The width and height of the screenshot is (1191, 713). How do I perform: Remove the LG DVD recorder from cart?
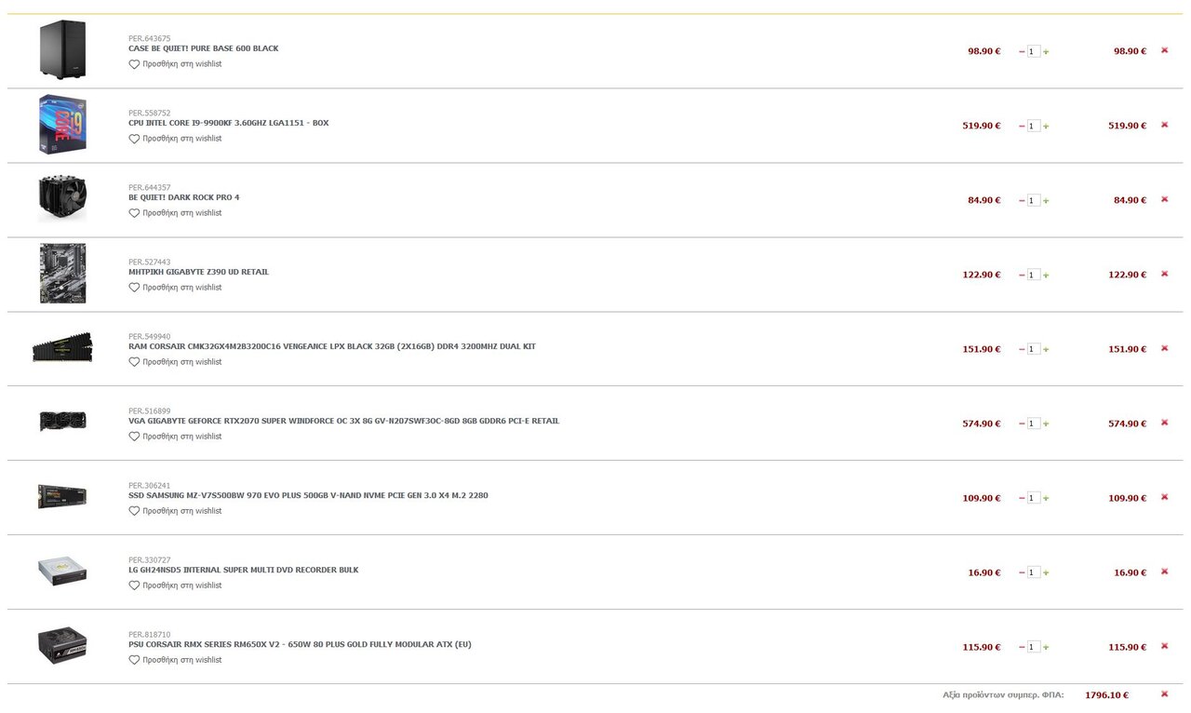pyautogui.click(x=1164, y=572)
